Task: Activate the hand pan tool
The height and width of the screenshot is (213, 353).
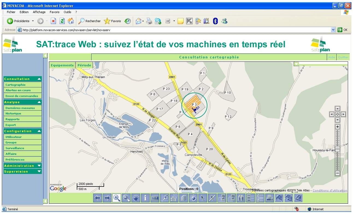Action: (136, 198)
